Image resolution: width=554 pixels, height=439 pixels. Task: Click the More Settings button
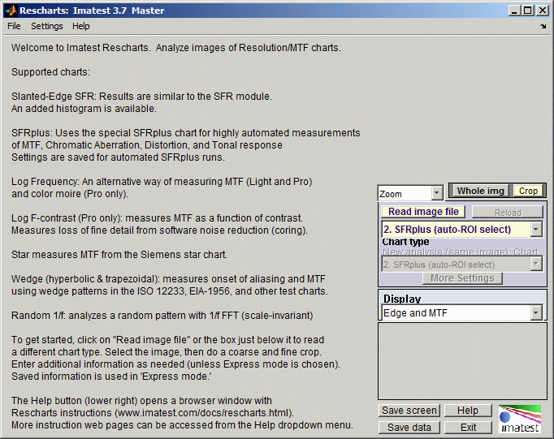click(462, 278)
